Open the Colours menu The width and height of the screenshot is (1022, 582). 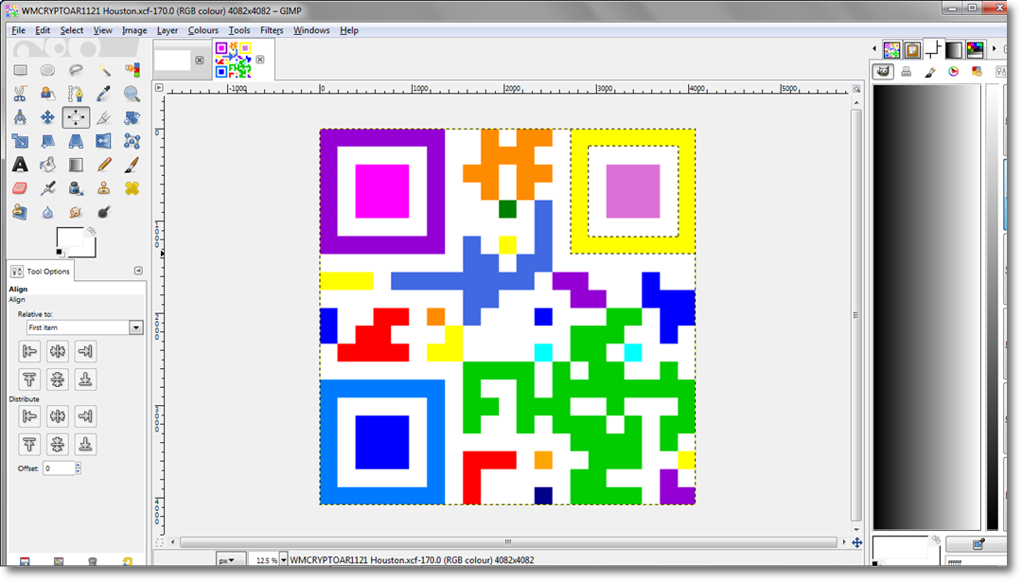pos(203,30)
